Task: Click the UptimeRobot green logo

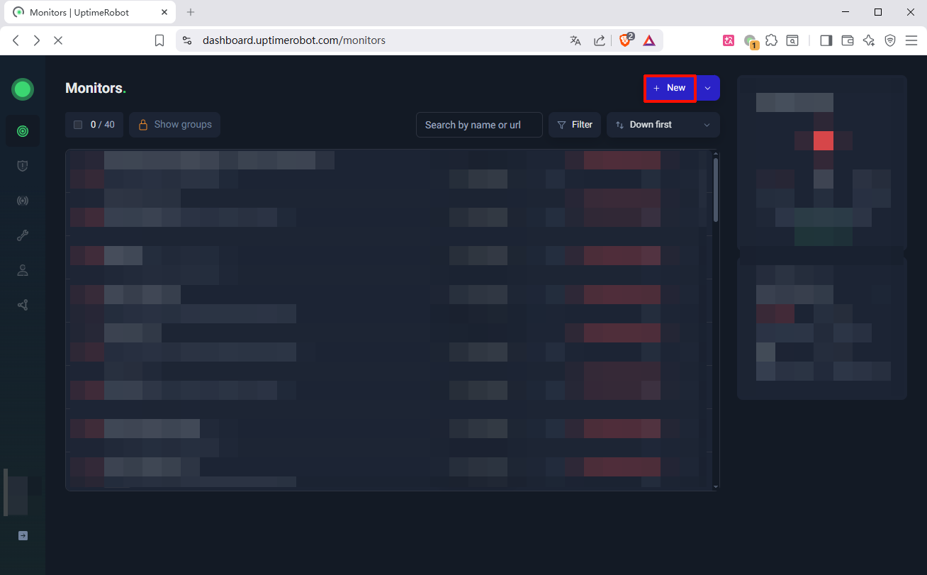Action: pyautogui.click(x=23, y=89)
